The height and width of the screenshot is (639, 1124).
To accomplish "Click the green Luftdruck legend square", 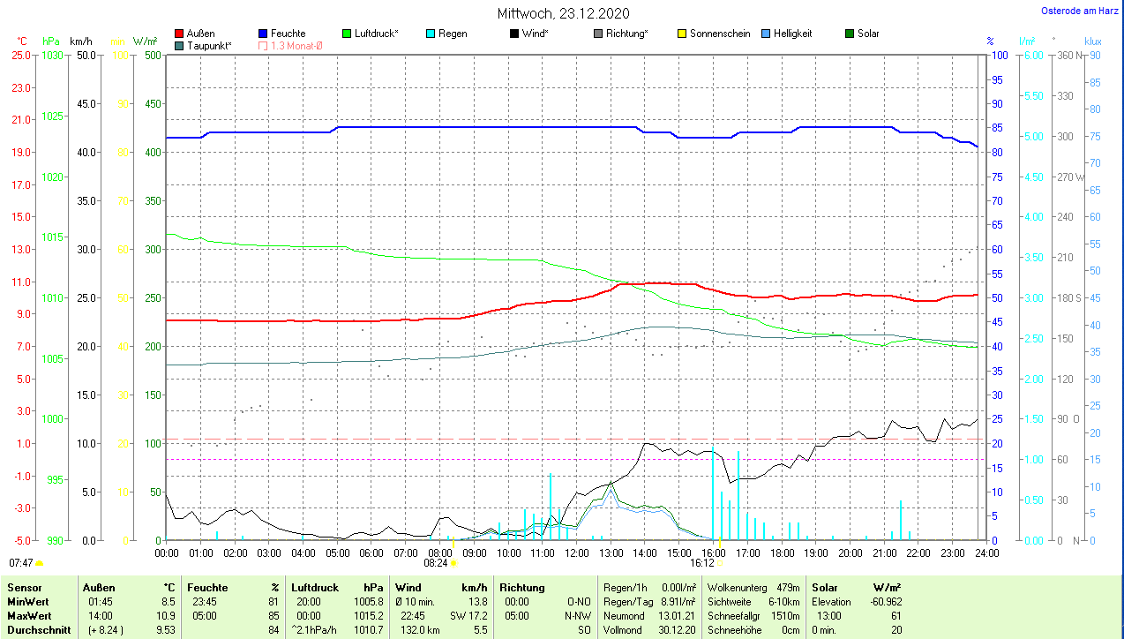I will pyautogui.click(x=347, y=34).
